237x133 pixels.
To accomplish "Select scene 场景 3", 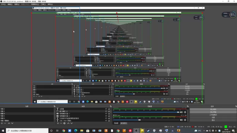I will pyautogui.click(x=27, y=111).
